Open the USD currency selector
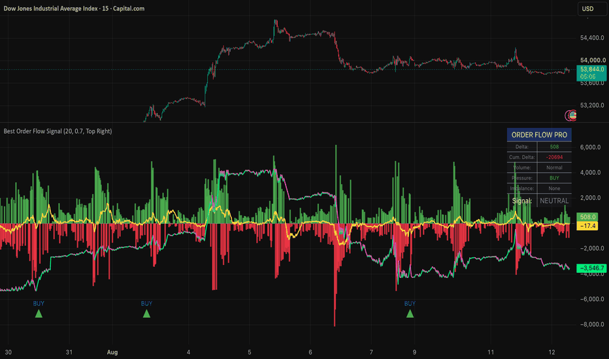The height and width of the screenshot is (359, 609). (592, 8)
